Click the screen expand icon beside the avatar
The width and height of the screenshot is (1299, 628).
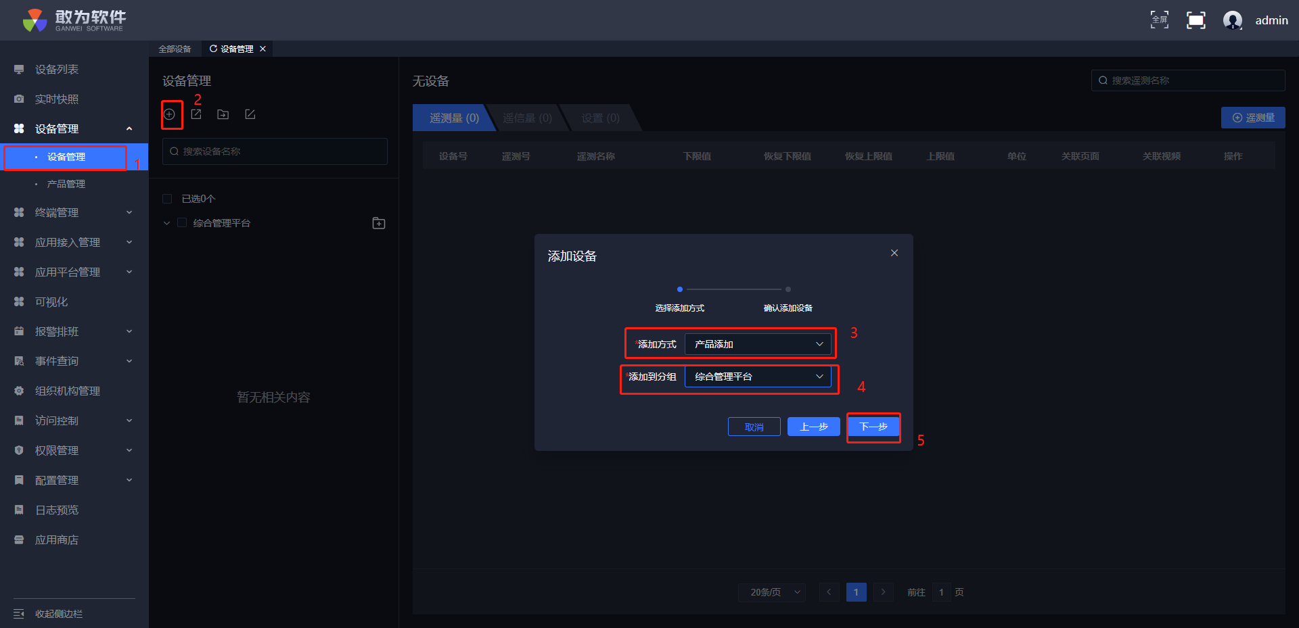pos(1196,20)
